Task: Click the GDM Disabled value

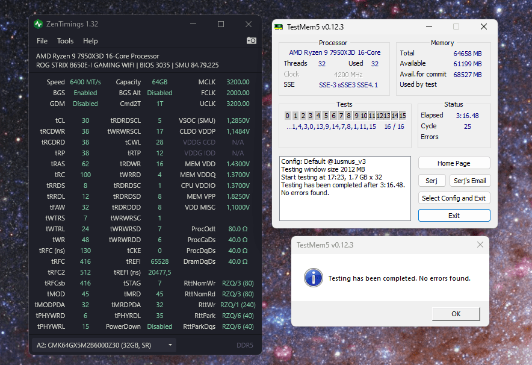Action: pos(85,104)
